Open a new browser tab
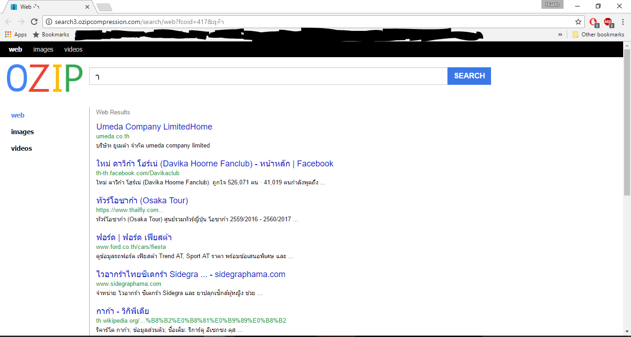Viewport: 631px width, 337px height. tap(104, 7)
